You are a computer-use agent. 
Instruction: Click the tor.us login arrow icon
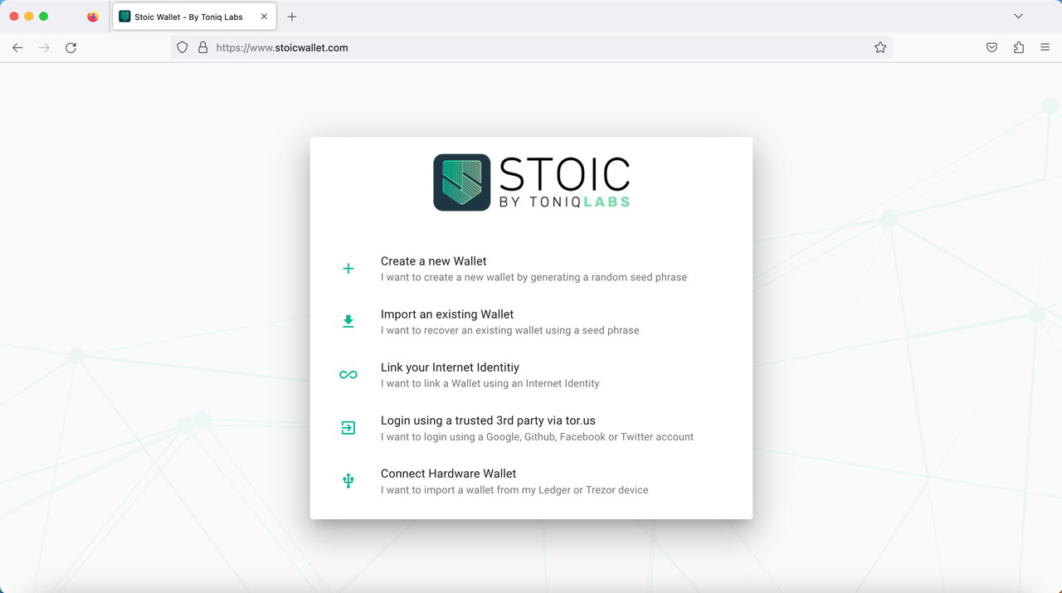(348, 428)
